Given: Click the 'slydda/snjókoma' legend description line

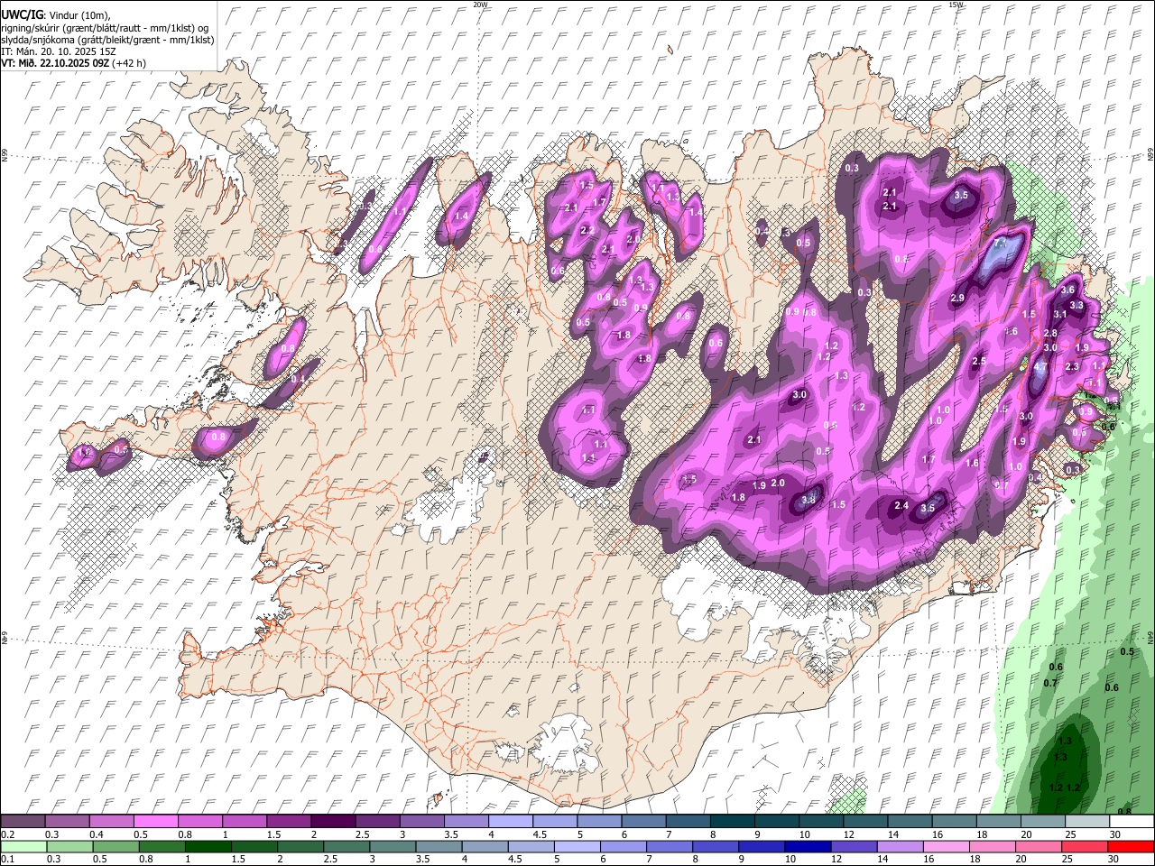Looking at the screenshot, I should (x=108, y=40).
